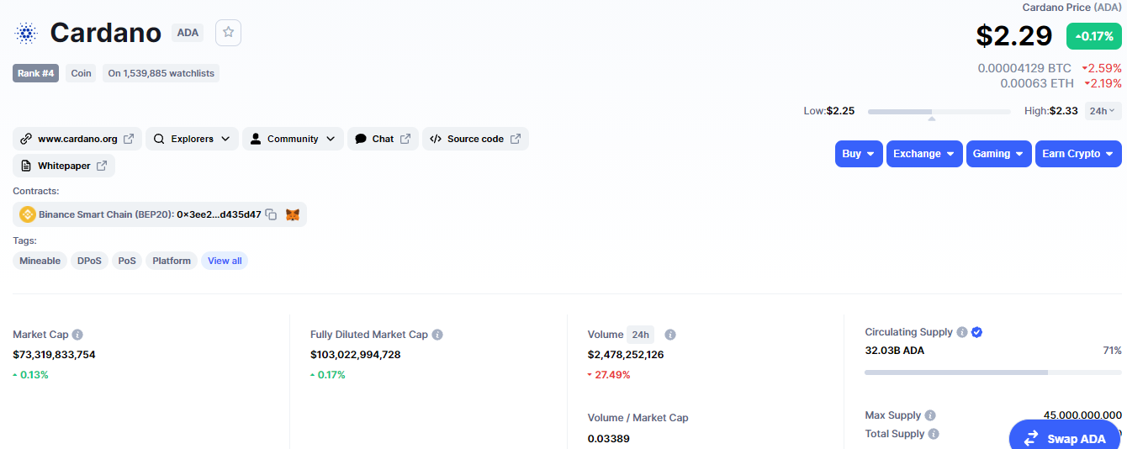Screen dimensions: 1127x449
Task: Click the green 0.17% price change badge
Action: coord(1094,36)
